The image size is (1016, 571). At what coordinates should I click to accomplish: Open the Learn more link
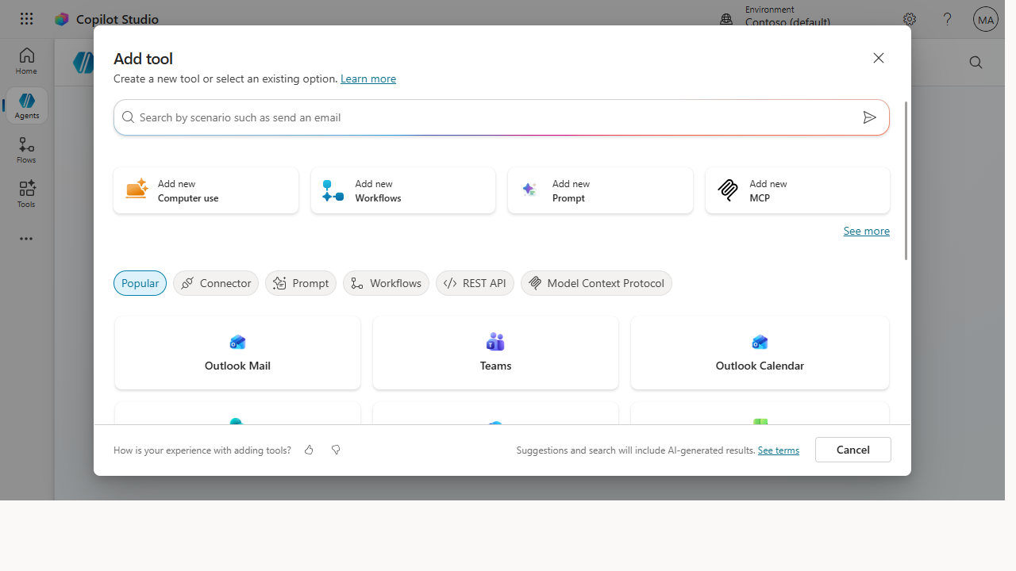[x=368, y=79]
